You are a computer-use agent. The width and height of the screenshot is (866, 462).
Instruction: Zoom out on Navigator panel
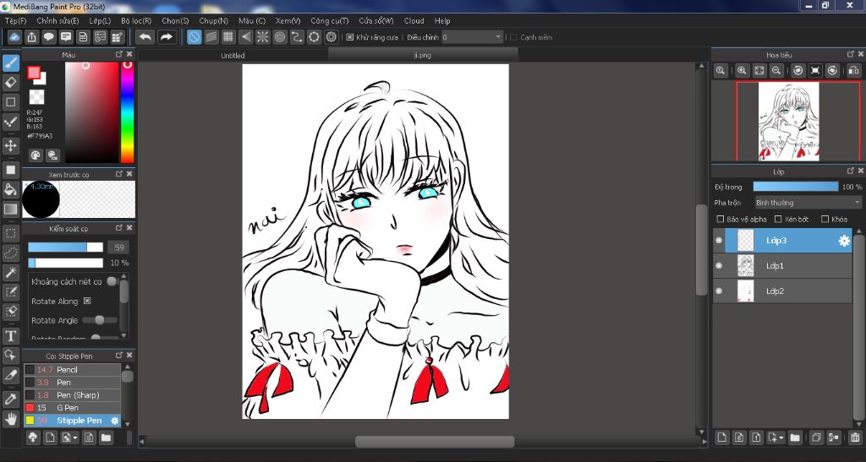point(776,71)
